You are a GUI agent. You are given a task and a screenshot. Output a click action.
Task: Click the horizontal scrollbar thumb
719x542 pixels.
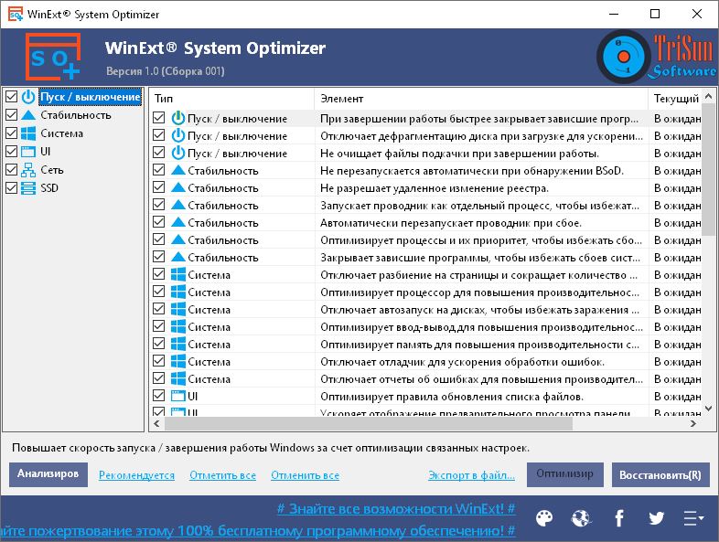[x=369, y=424]
